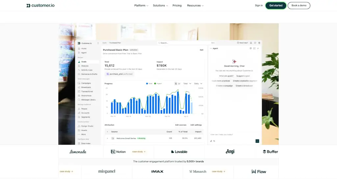Open the settings gear icon in the top bar
Image resolution: width=337 pixels, height=189 pixels.
tap(259, 43)
